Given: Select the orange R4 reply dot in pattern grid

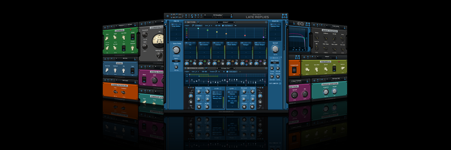Looking at the screenshot, I should (226, 34).
